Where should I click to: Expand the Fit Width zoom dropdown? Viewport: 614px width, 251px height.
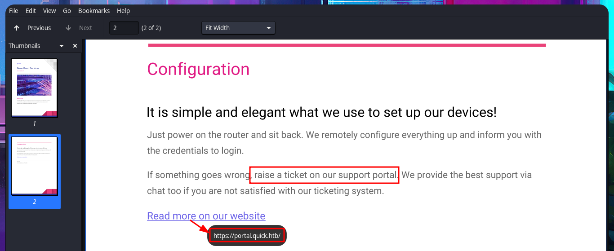tap(238, 28)
